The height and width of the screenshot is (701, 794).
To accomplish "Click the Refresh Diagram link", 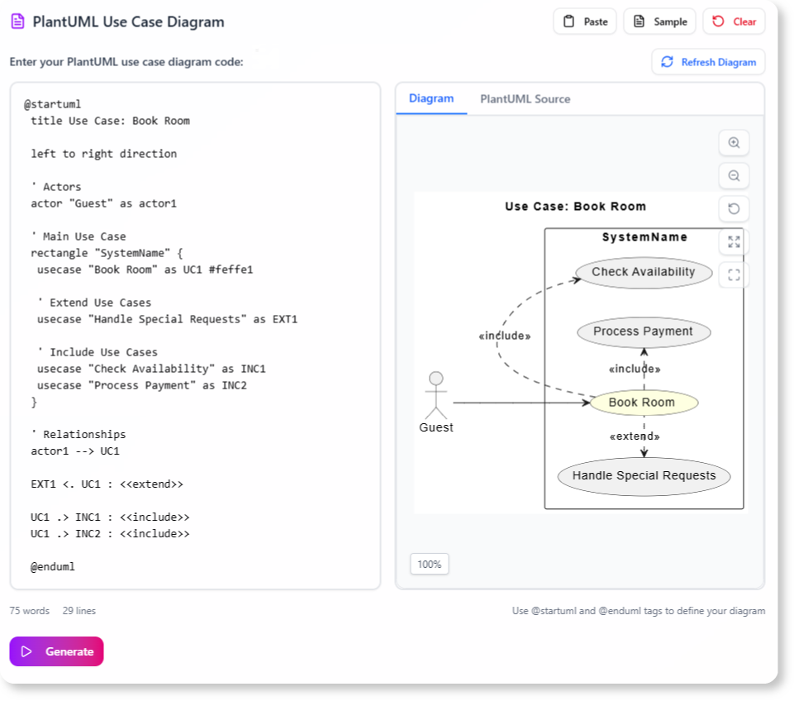I will [x=708, y=62].
